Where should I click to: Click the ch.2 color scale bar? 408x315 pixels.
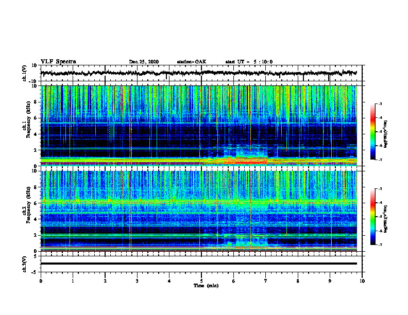372,217
